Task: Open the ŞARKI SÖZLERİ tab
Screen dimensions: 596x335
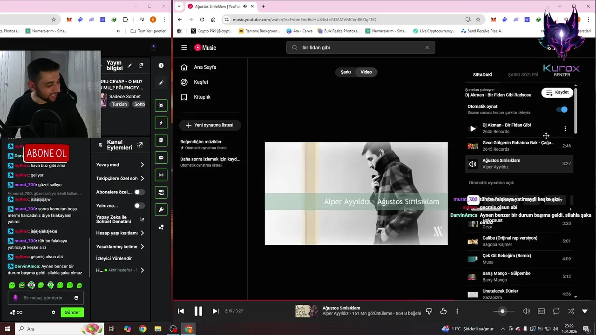Action: tap(523, 75)
